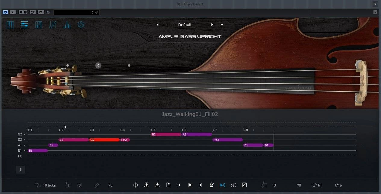Toggle the blue note preview speaker
Image resolution: width=381 pixels, height=194 pixels.
click(x=223, y=185)
